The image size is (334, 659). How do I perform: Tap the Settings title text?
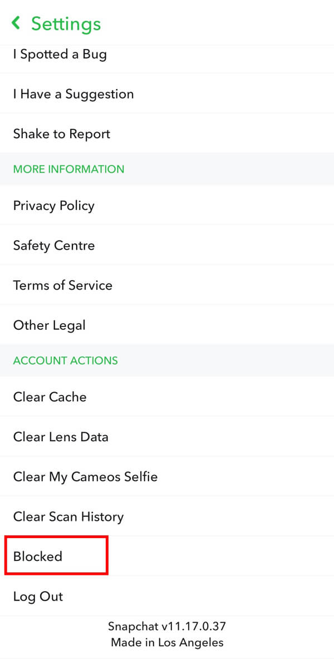click(x=66, y=24)
